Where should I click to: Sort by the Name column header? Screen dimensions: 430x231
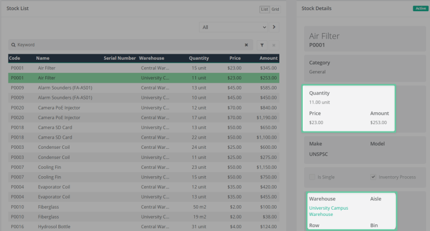pyautogui.click(x=43, y=58)
